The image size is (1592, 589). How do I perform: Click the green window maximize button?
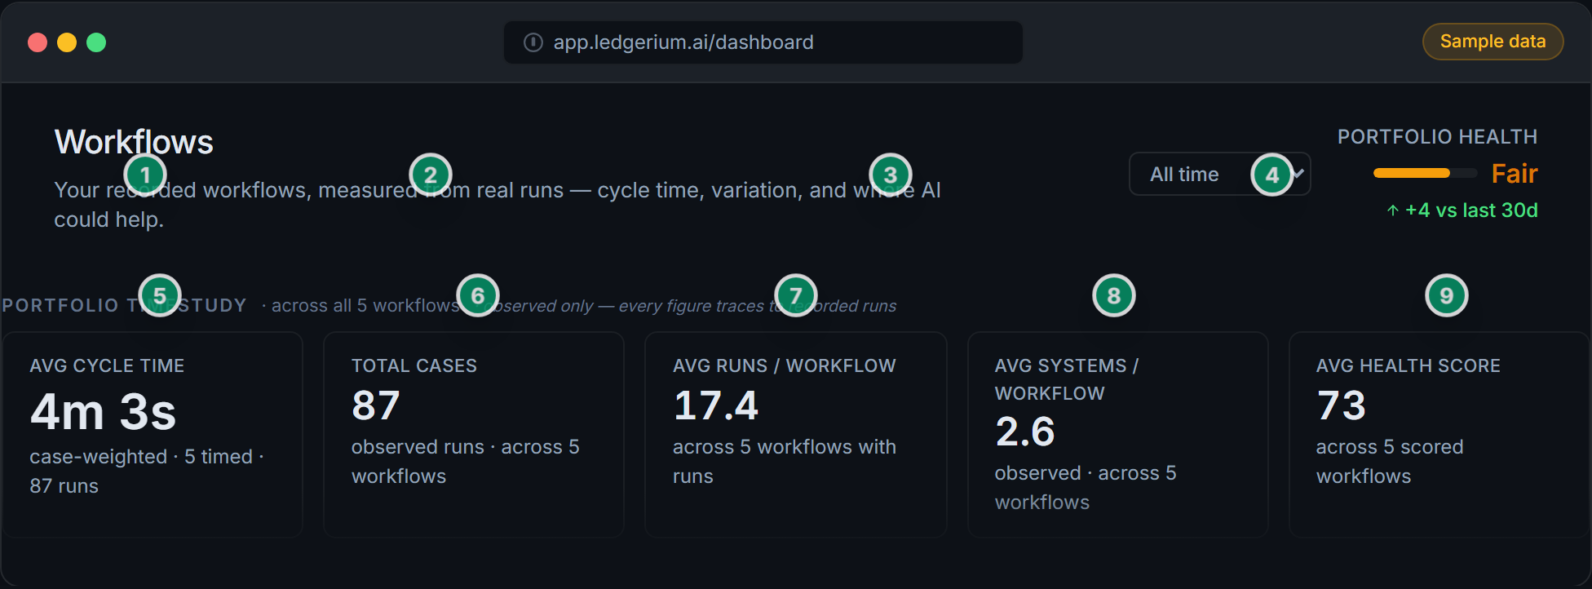(96, 42)
